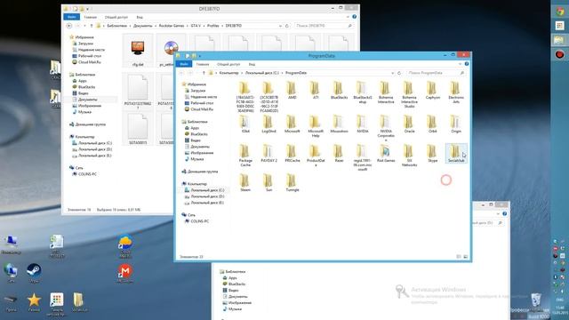Viewport: 569px width, 320px height.
Task: Open the Tunngle folder
Action: pos(293,183)
